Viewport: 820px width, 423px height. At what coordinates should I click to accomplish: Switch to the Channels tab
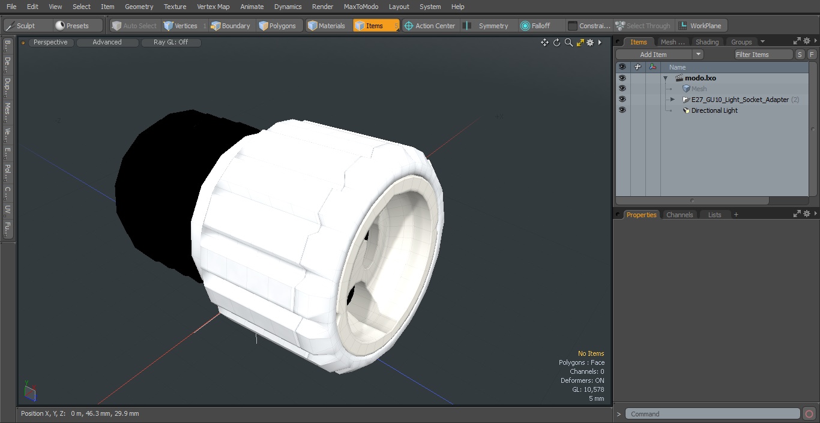[x=680, y=215]
